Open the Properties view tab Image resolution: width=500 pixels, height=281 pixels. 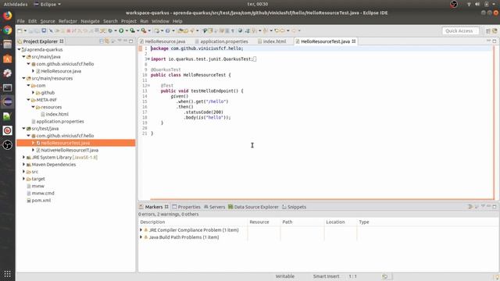coord(186,207)
